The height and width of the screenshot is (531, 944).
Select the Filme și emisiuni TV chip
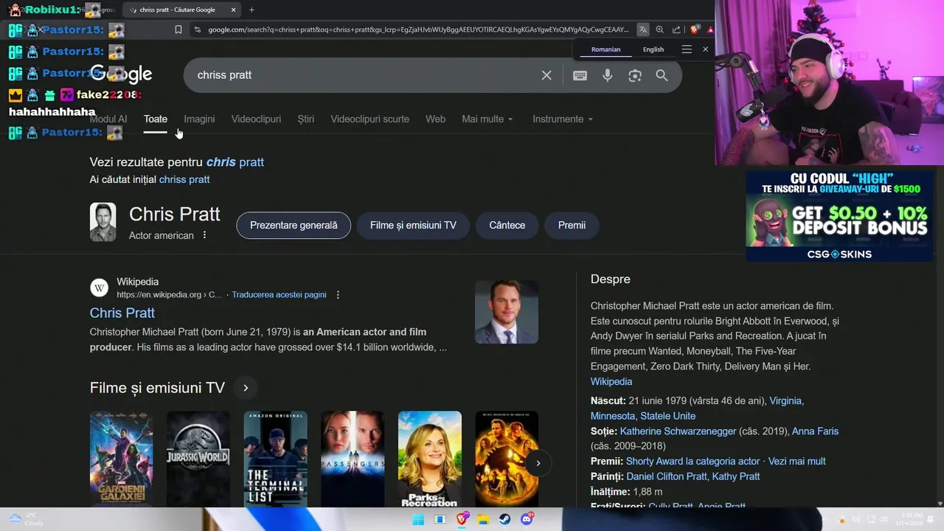coord(413,225)
